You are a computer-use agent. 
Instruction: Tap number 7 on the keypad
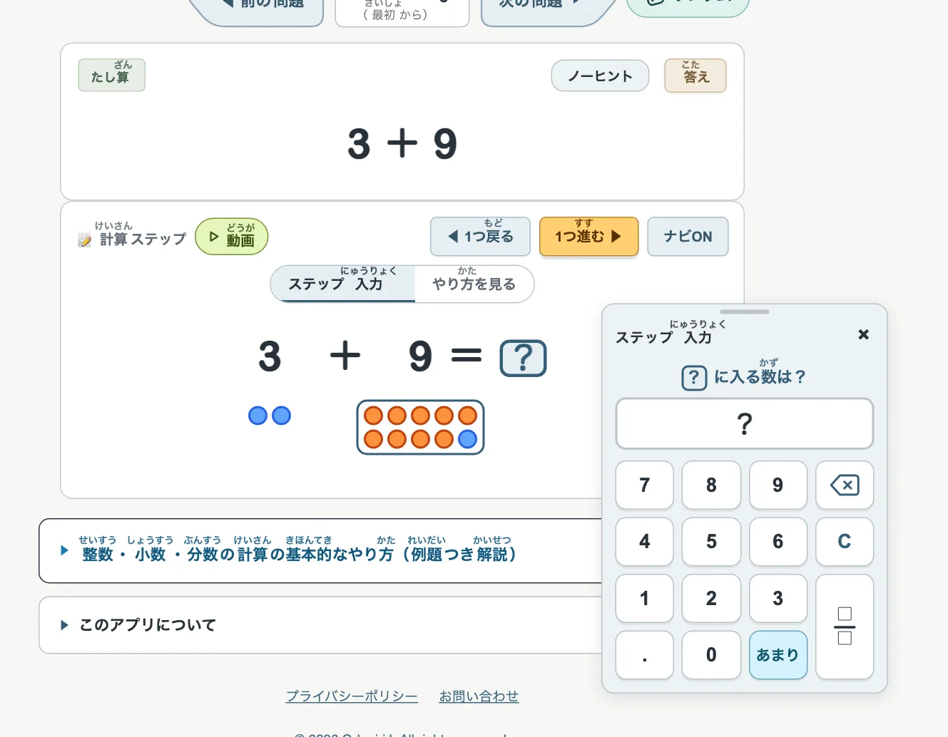[x=645, y=485]
